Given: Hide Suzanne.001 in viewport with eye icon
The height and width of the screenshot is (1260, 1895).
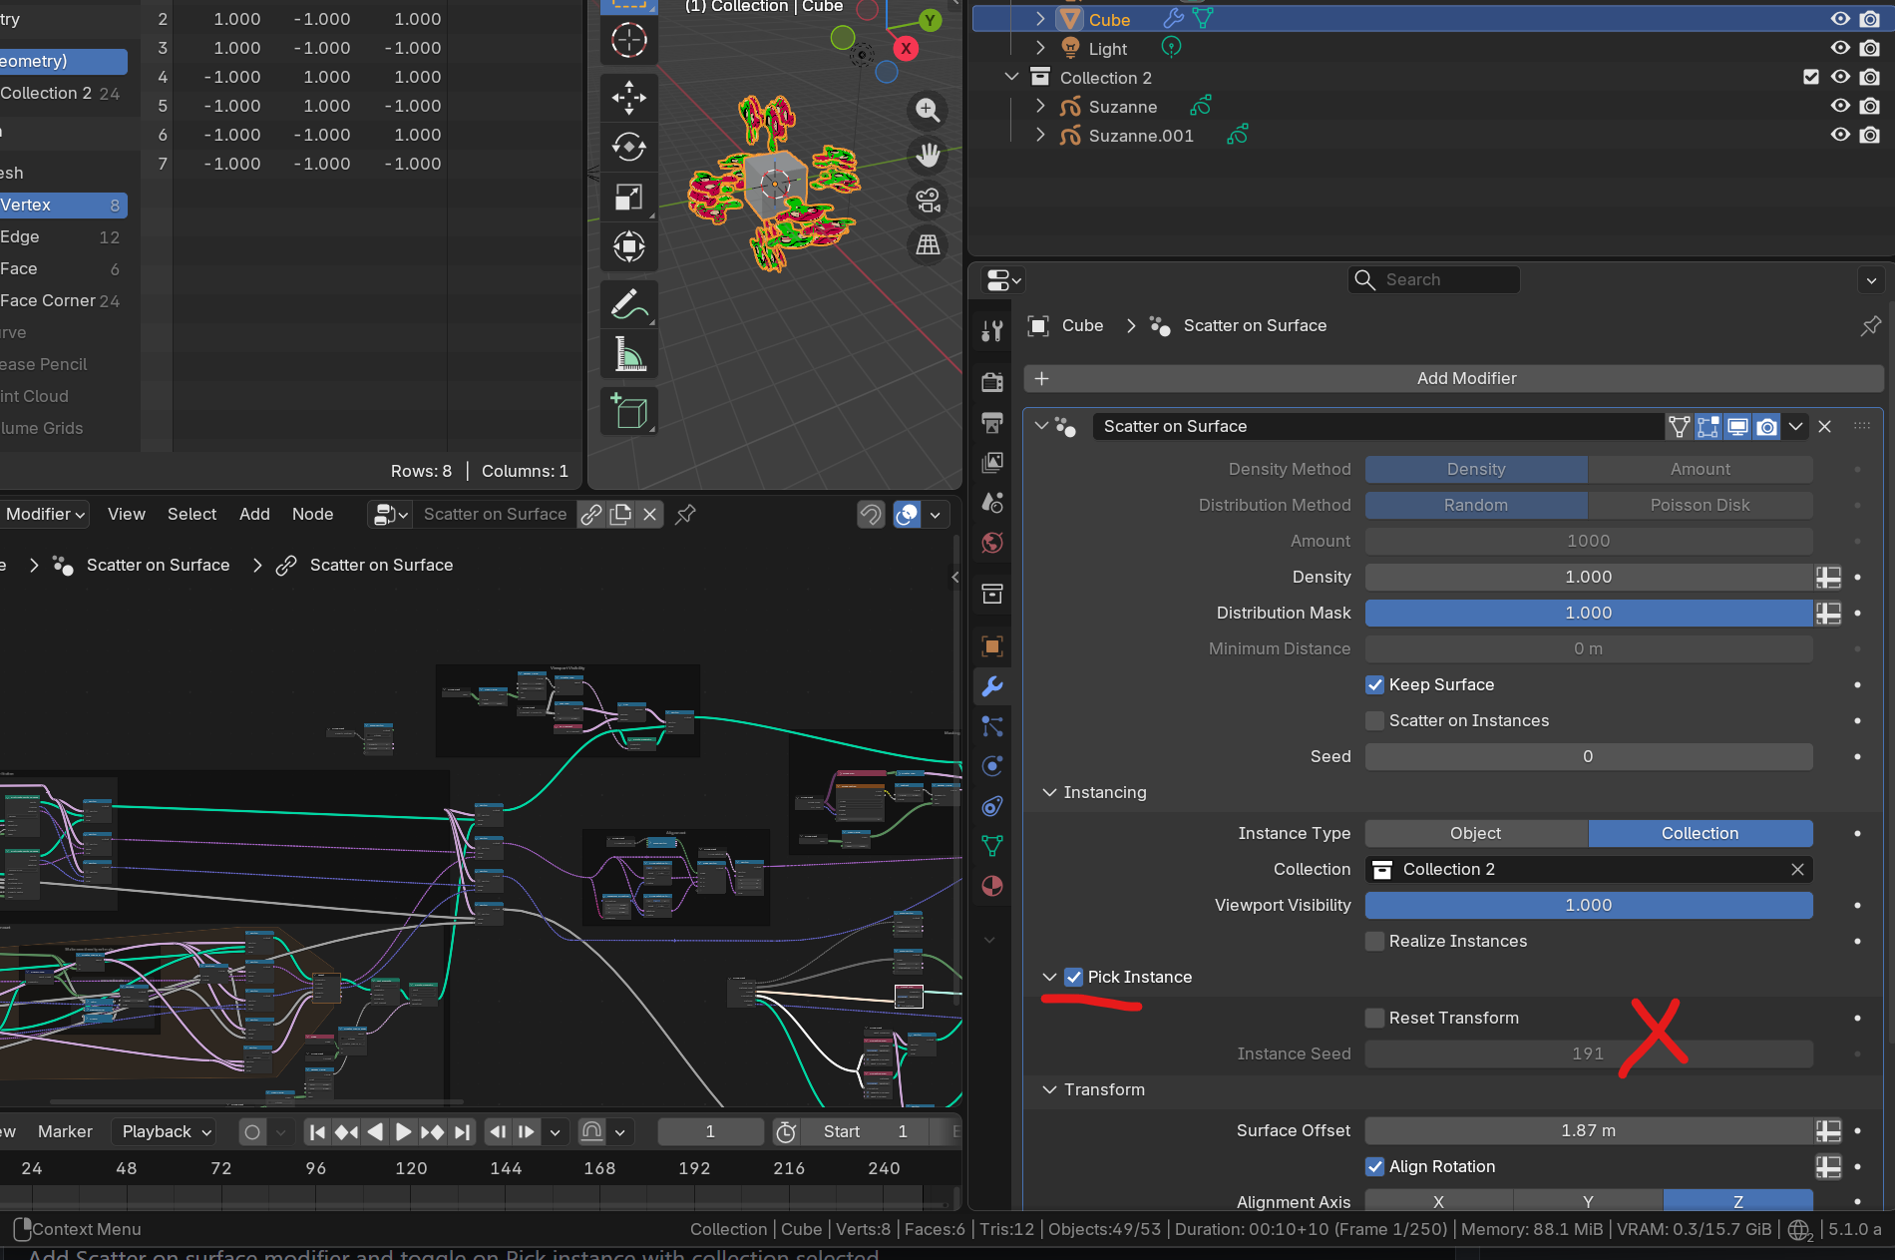Looking at the screenshot, I should (x=1840, y=135).
